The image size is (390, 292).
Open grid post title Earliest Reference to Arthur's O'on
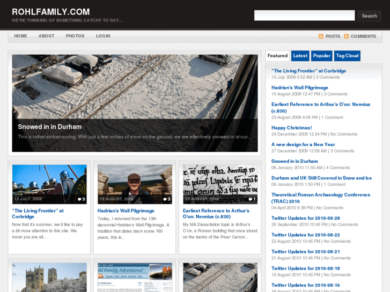pos(216,213)
